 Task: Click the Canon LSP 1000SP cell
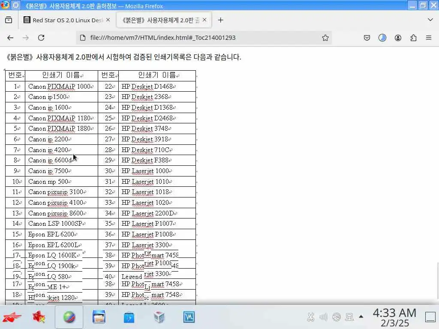[x=62, y=224]
